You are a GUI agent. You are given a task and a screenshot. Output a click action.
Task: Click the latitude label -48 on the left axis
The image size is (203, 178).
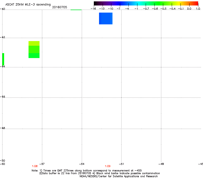[x=2, y=128]
